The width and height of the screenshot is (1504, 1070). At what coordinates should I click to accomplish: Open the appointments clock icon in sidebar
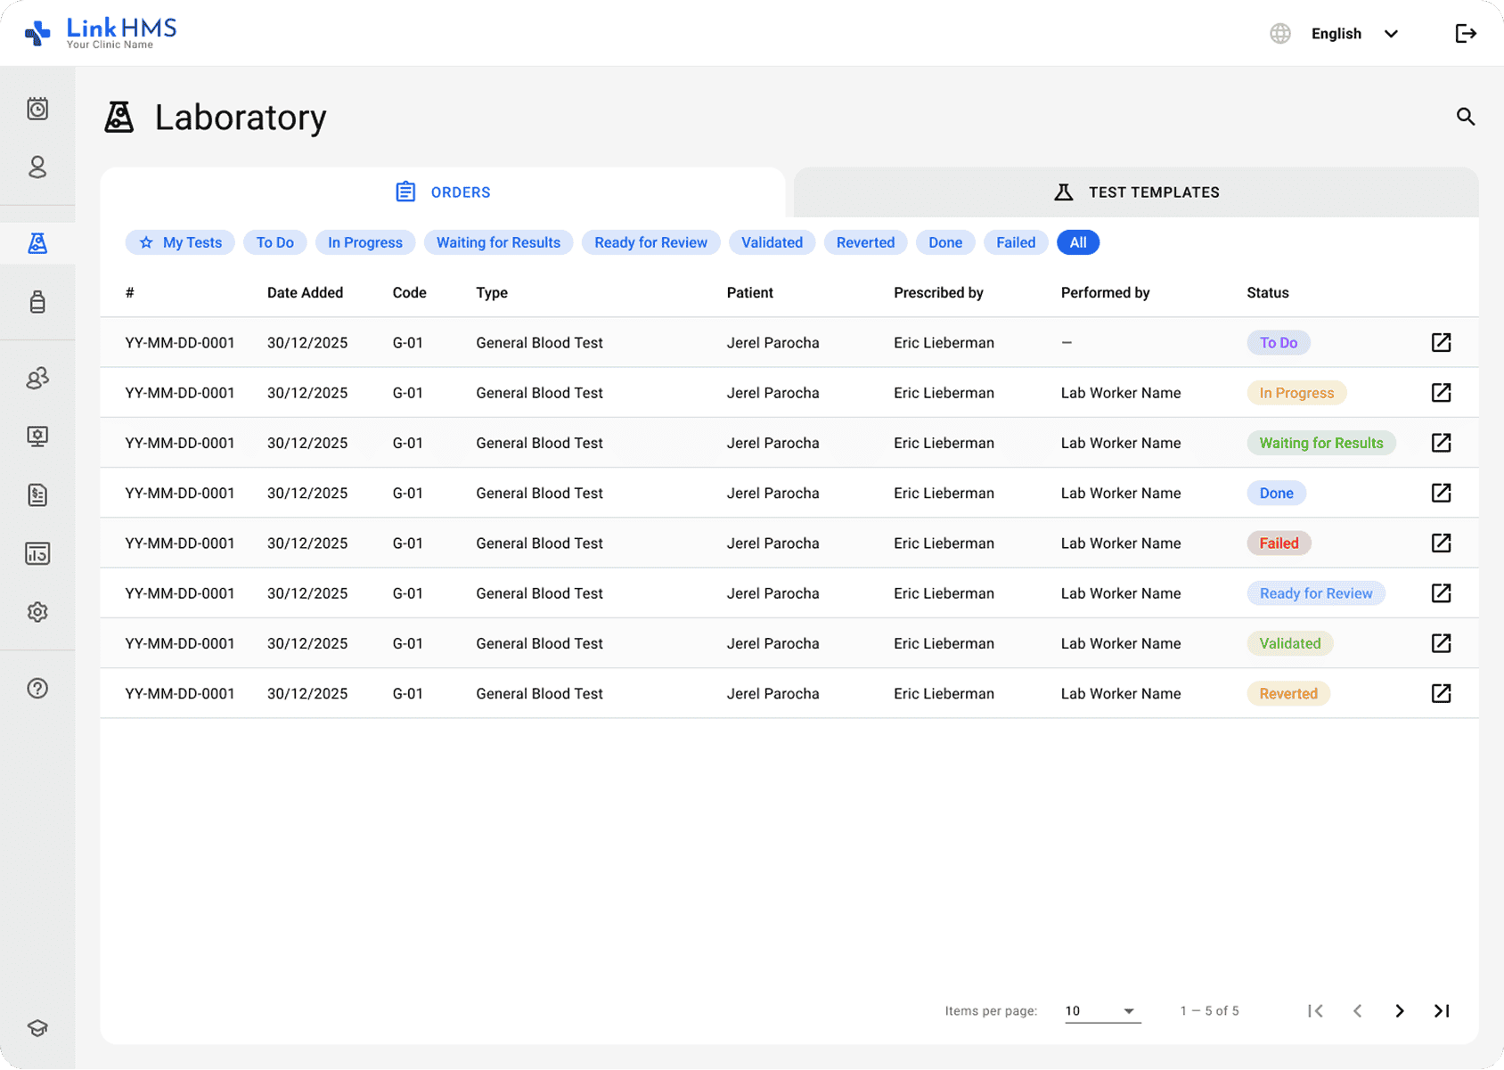coord(37,109)
